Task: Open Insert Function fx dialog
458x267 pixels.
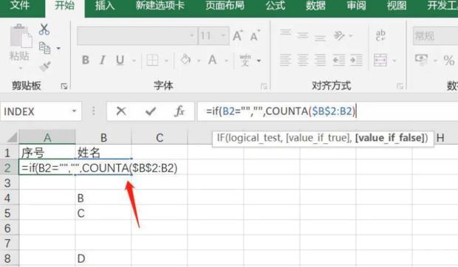Action: (180, 111)
